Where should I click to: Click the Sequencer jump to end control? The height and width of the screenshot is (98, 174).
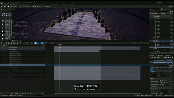coord(27,93)
